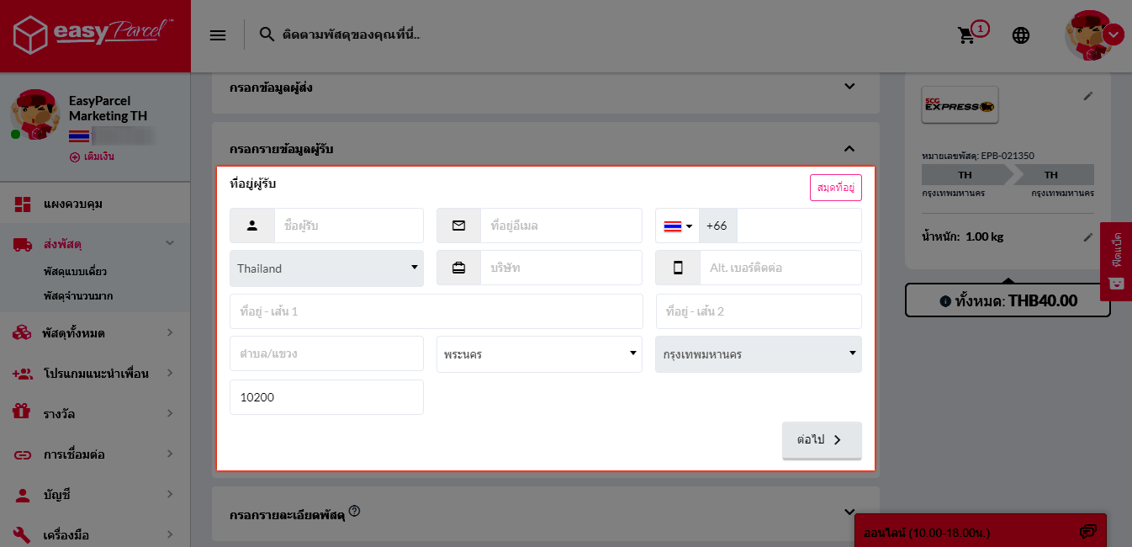Click the referral add-people icon
The image size is (1132, 547).
(23, 374)
